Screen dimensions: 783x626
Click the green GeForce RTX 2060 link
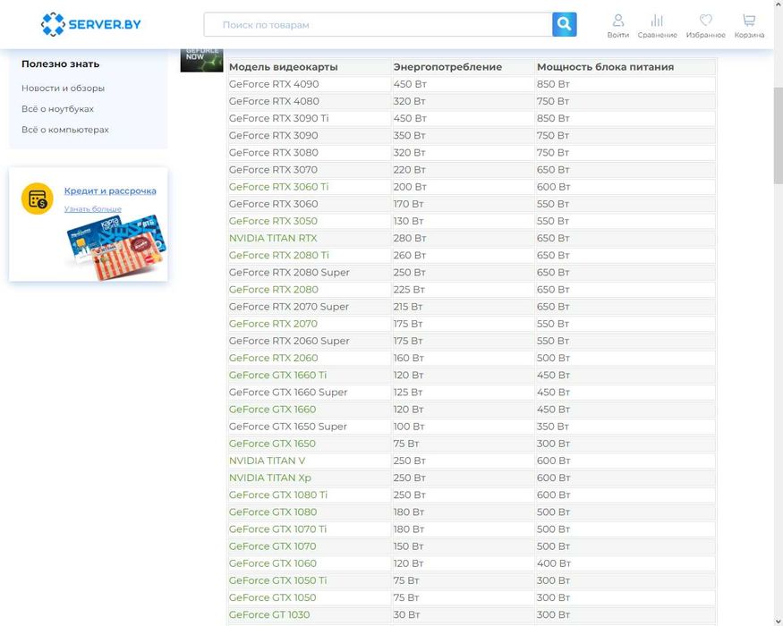[273, 358]
